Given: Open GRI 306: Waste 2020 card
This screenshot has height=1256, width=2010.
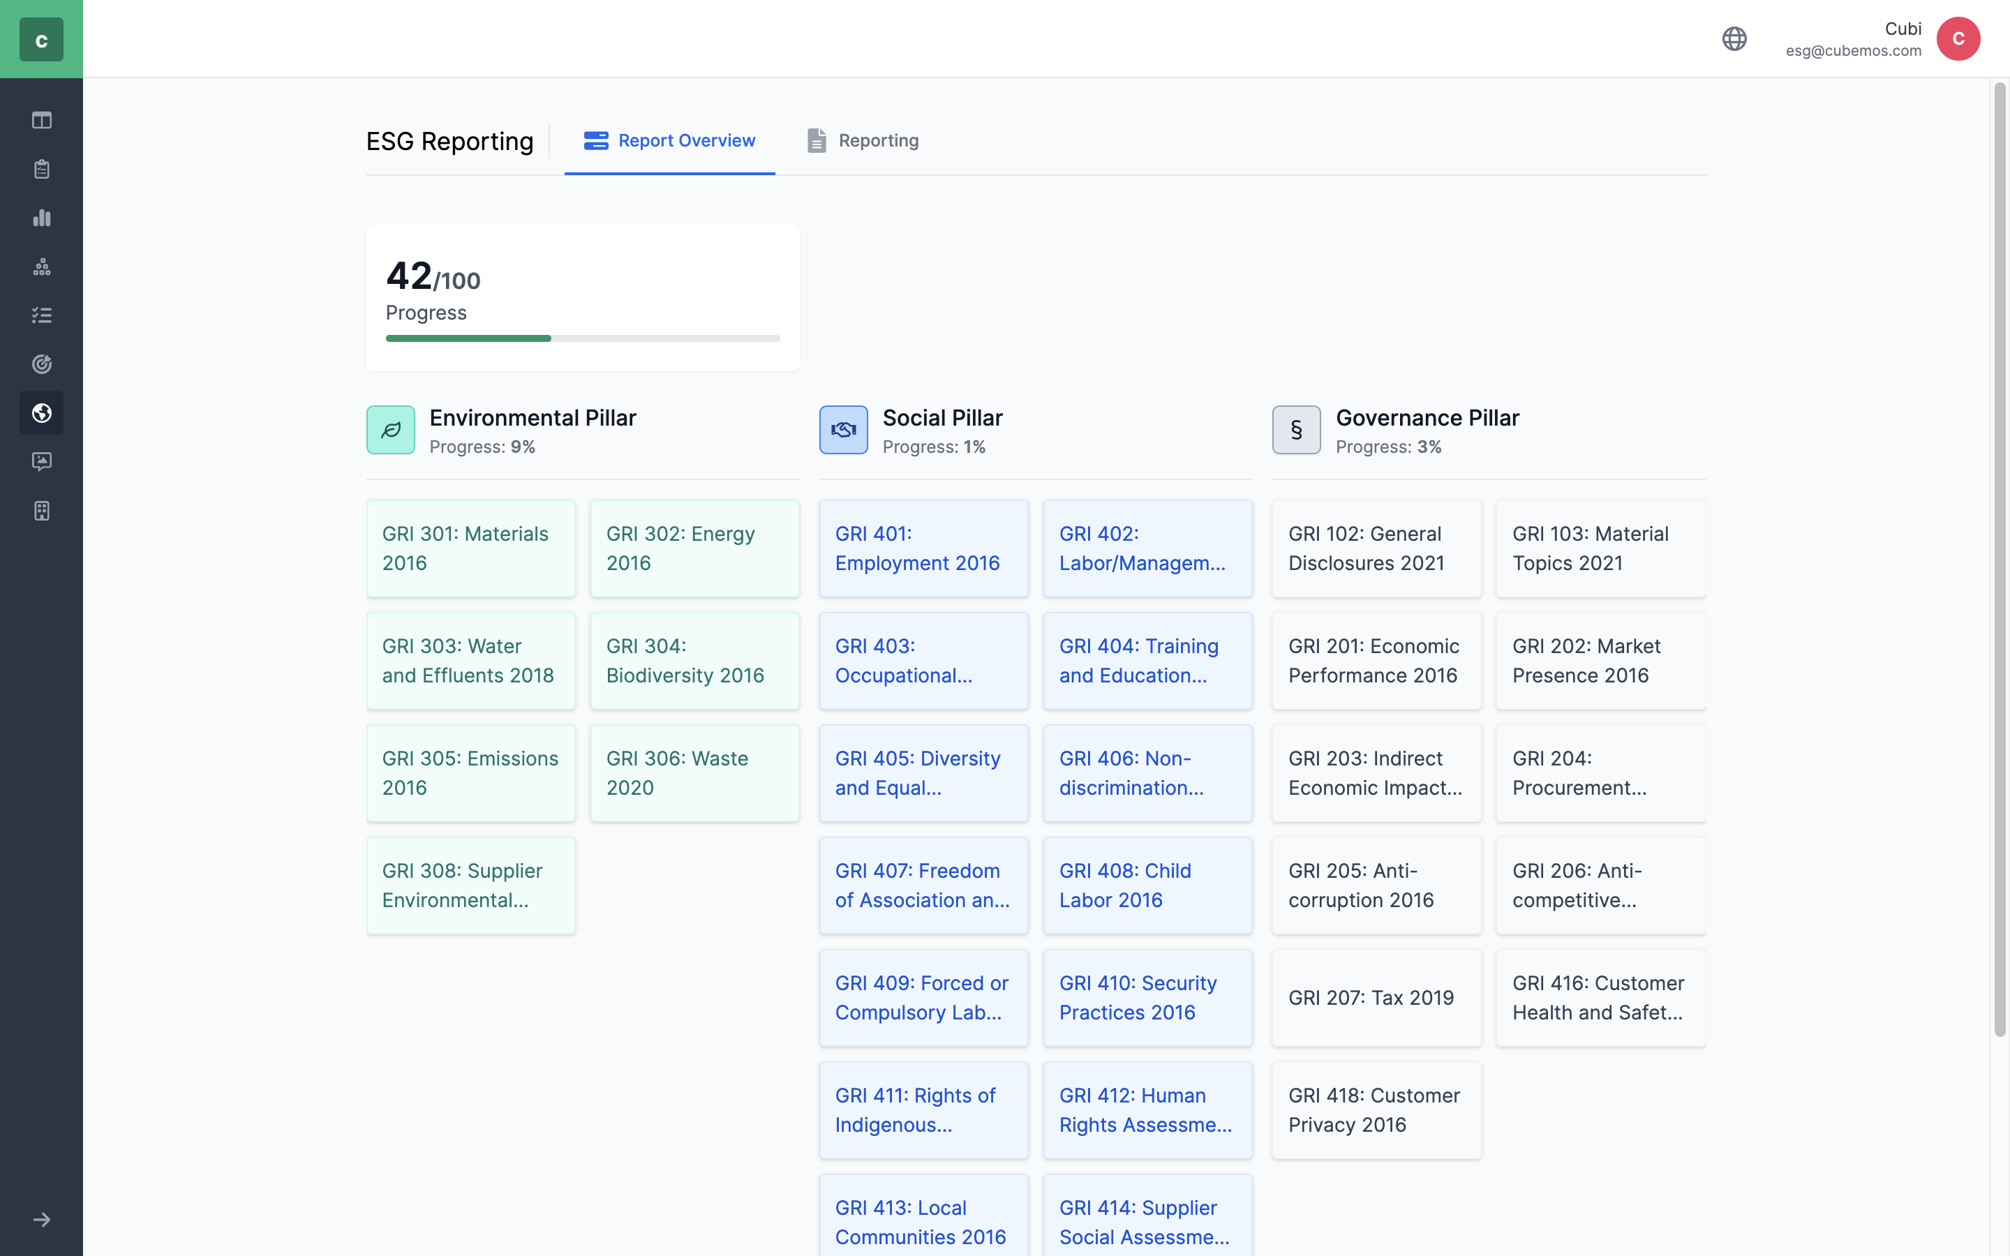Looking at the screenshot, I should [695, 773].
